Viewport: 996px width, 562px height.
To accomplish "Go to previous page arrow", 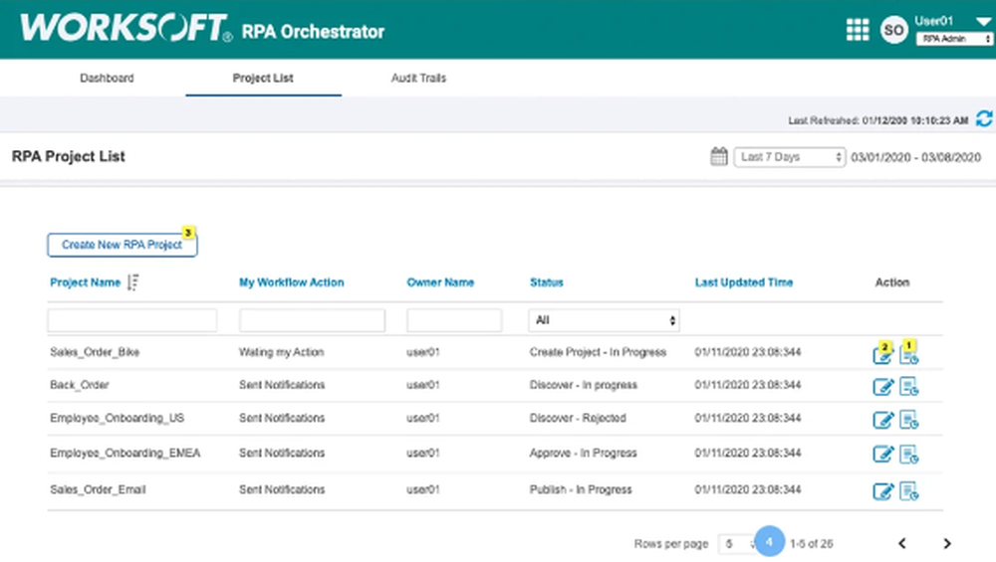I will point(902,544).
